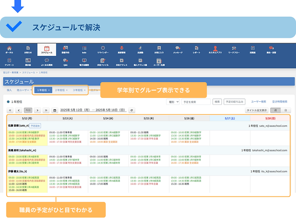Viewport: 296px width, 219px height.
Task: Open the リマインダー icon
Action: [x=103, y=49]
